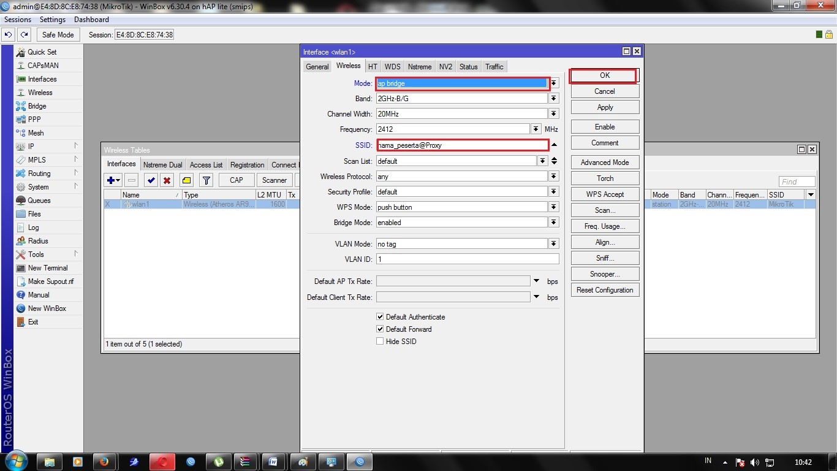Open the Wireless Protocol dropdown
Image resolution: width=837 pixels, height=471 pixels.
tap(554, 177)
